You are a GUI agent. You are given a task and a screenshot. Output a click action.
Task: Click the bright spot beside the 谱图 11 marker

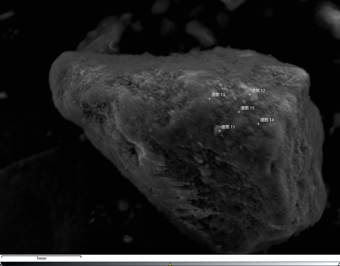tap(216, 127)
